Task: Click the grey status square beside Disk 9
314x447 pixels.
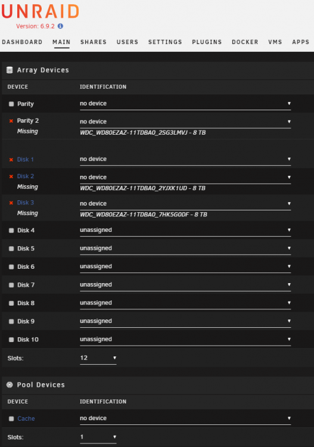Action: 11,322
